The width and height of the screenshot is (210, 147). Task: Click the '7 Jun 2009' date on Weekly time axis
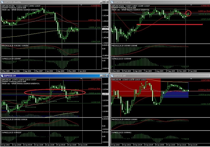[x=148, y=71]
